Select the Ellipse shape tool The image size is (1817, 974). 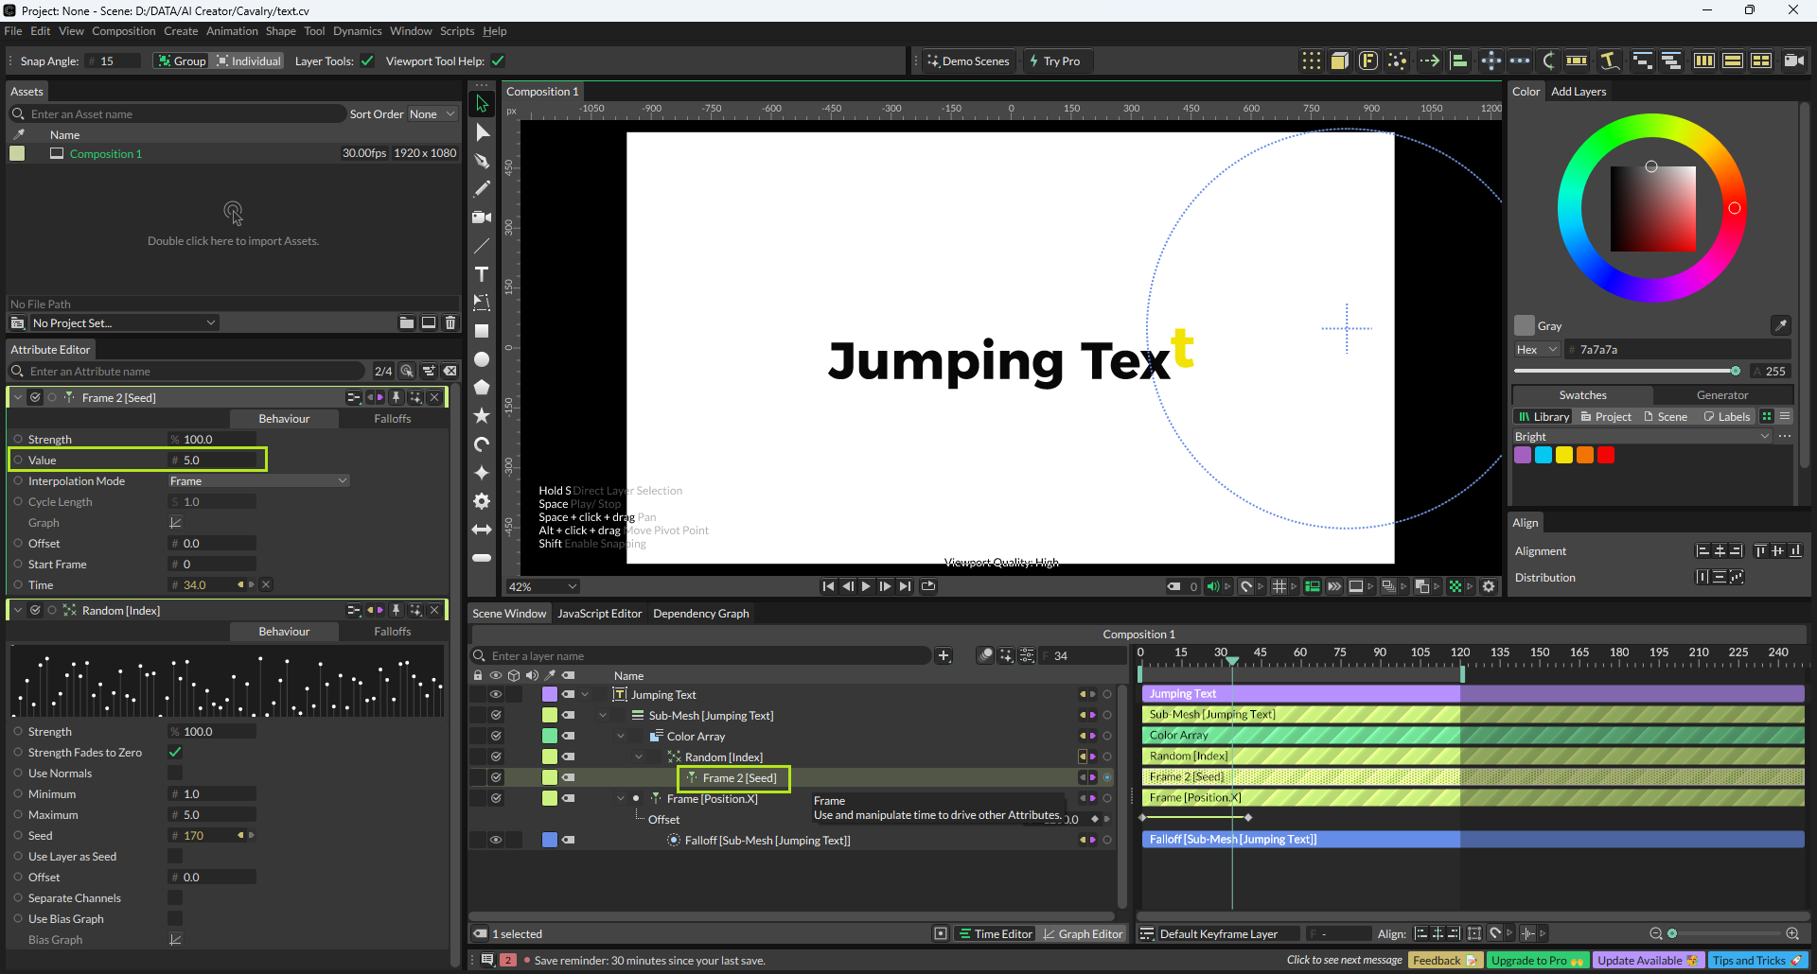click(x=482, y=359)
